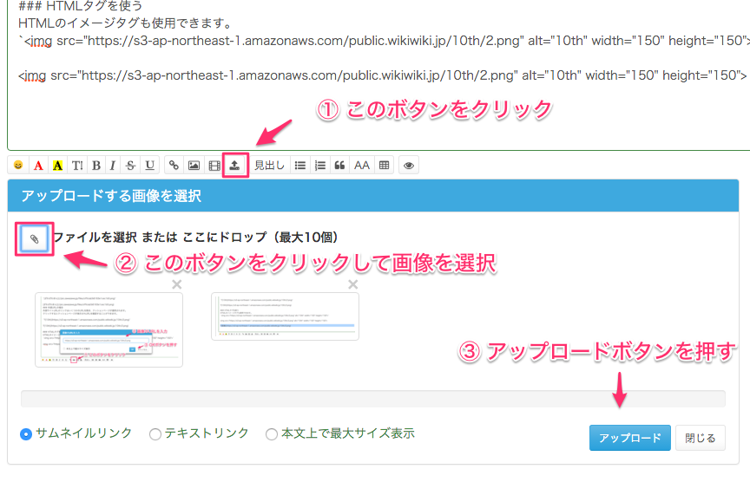Select the テキストリンク radio option
This screenshot has height=482, width=750.
pyautogui.click(x=155, y=433)
